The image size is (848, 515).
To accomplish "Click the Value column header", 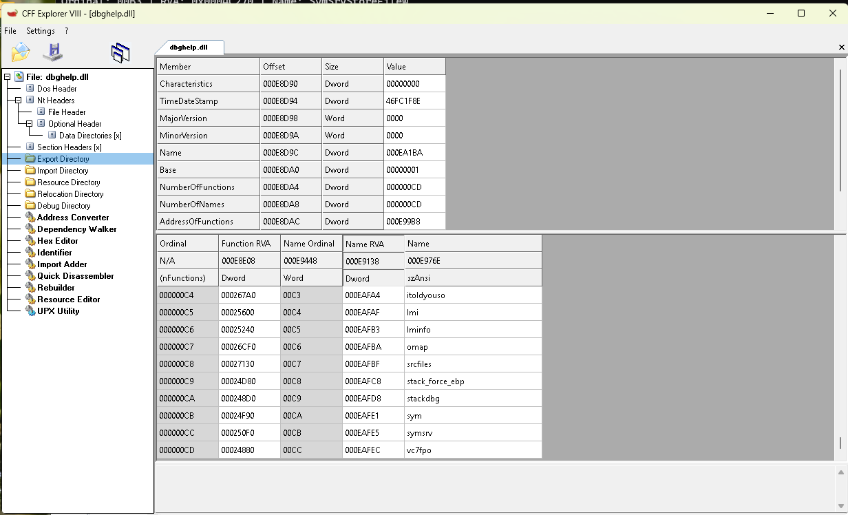I will pyautogui.click(x=414, y=66).
